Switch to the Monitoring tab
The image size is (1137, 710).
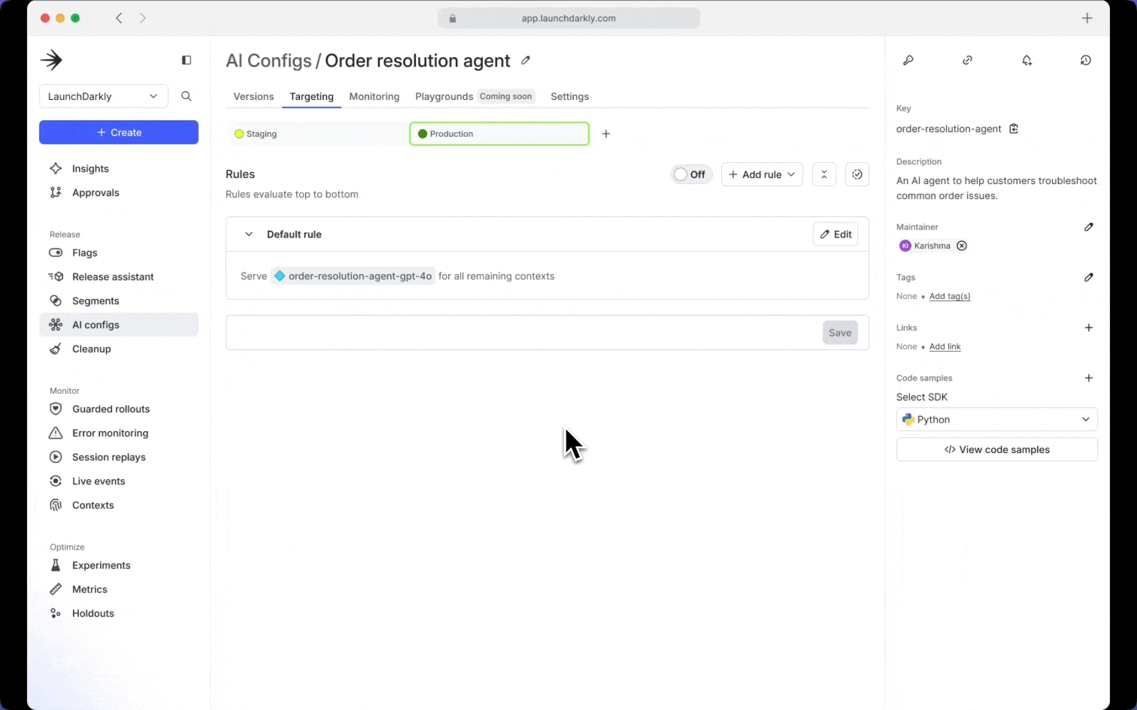point(374,97)
